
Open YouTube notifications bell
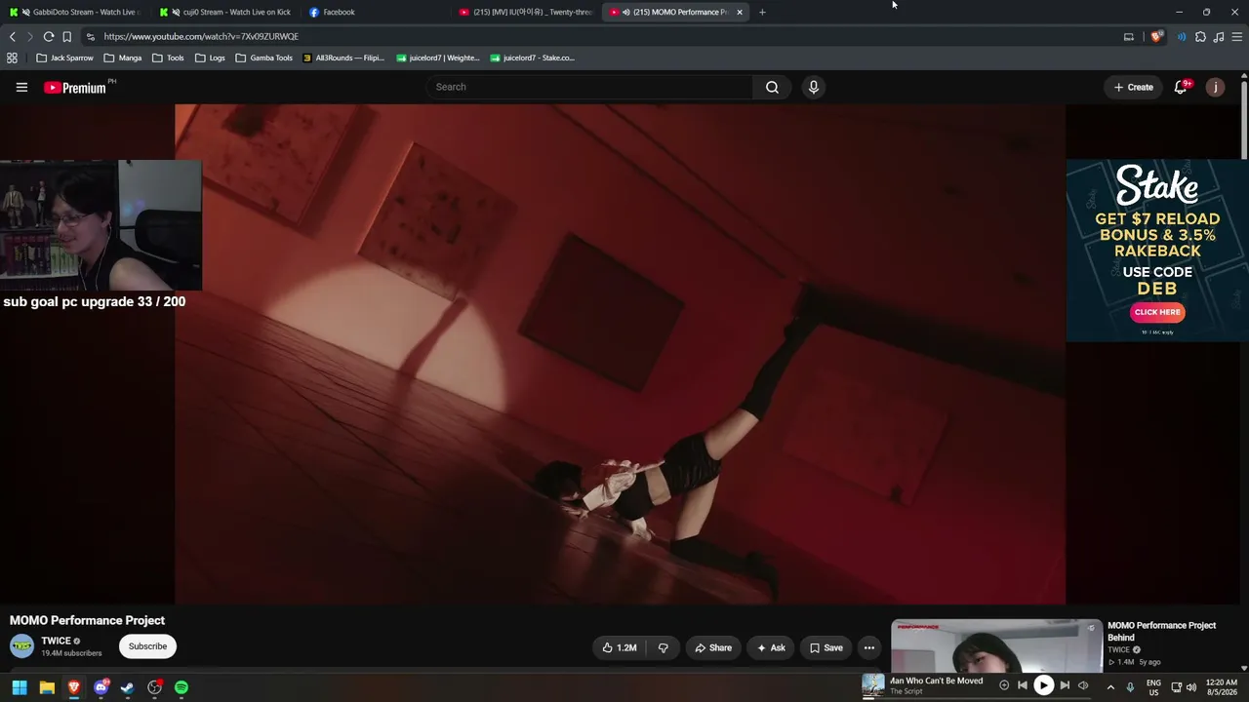pyautogui.click(x=1181, y=87)
